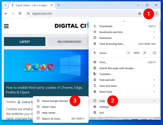The width and height of the screenshot is (163, 125).
Task: Select Print from the menu
Action: (124, 62)
